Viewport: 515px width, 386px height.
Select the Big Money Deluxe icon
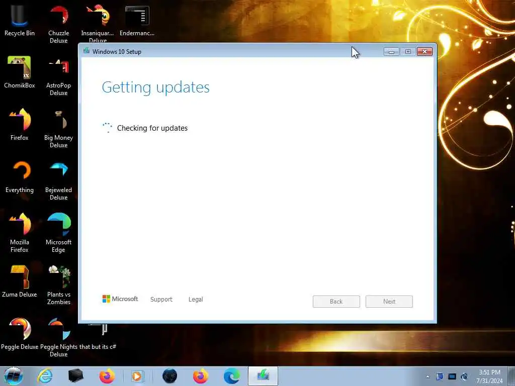58,129
